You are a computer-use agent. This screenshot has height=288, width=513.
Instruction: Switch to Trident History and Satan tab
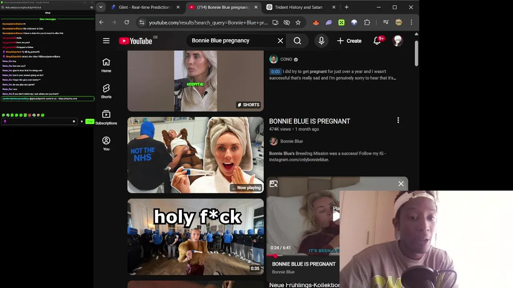point(299,7)
